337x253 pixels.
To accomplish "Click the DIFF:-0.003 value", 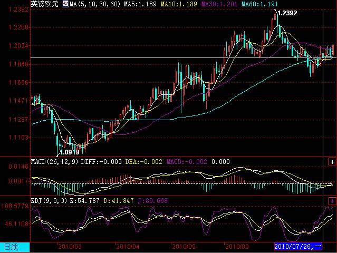I will click(101, 162).
